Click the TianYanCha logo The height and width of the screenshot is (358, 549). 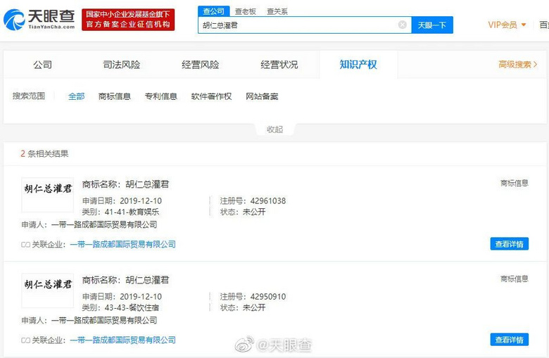39,20
